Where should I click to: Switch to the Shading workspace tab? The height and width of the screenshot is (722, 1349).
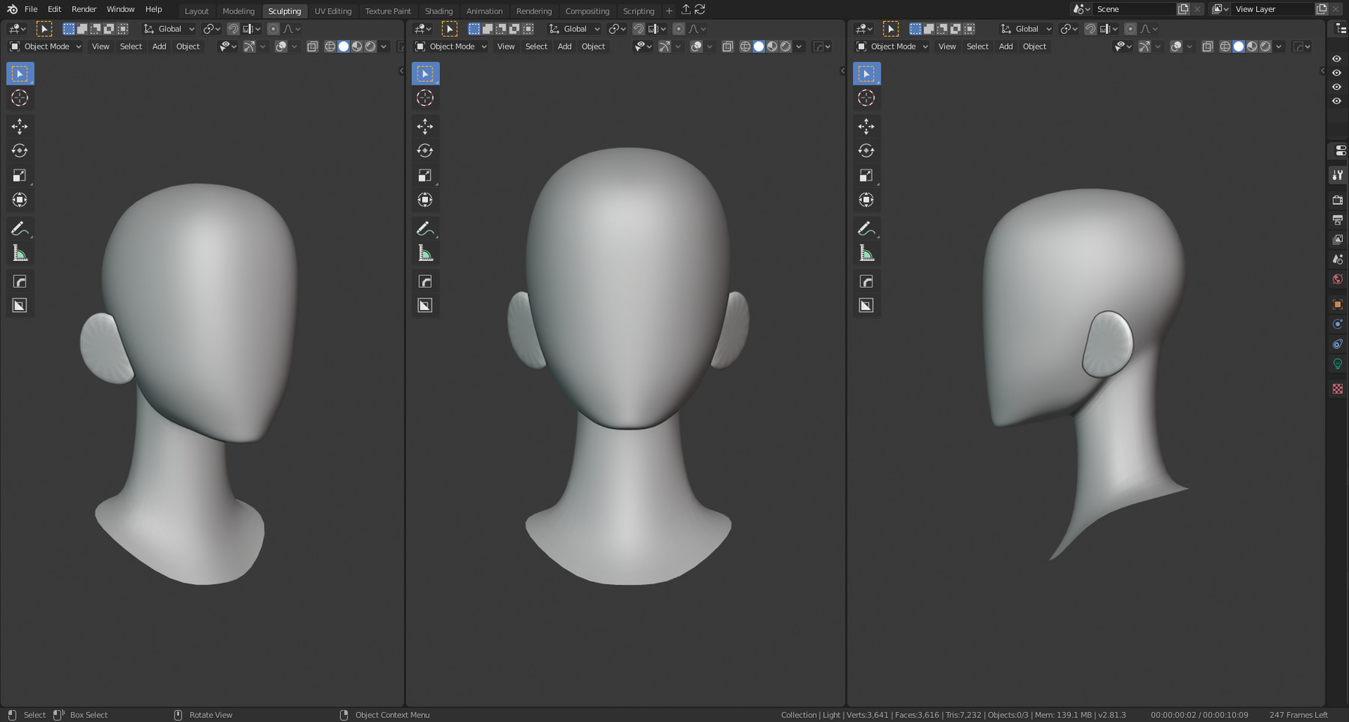point(438,10)
